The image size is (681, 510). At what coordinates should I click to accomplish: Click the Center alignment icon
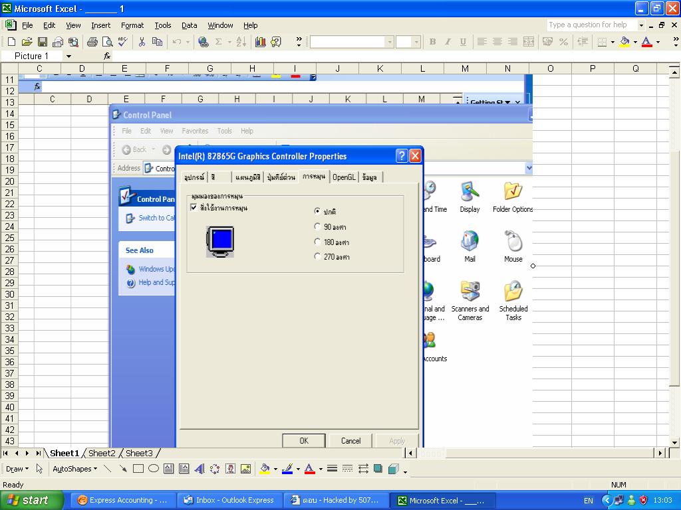point(497,42)
